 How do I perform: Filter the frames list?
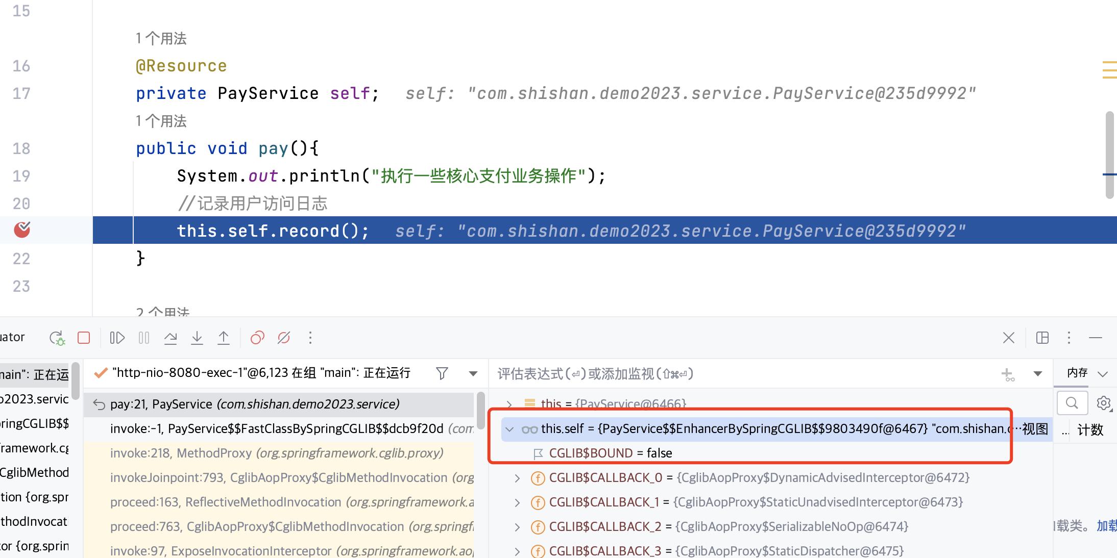pos(442,373)
